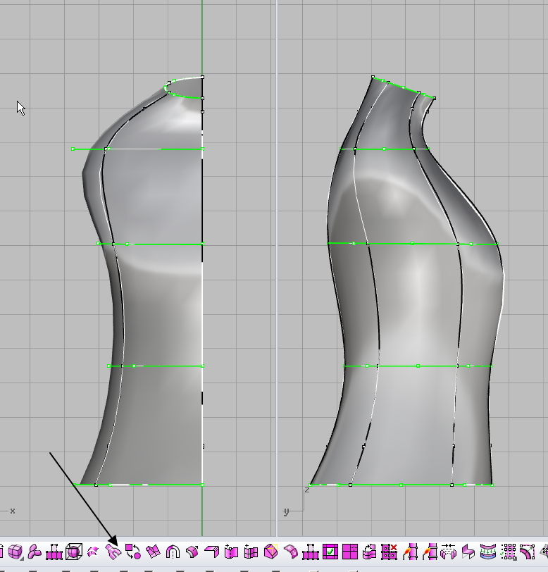Click the pipe with ring weld torch icon
548x572 pixels.
pyautogui.click(x=430, y=552)
